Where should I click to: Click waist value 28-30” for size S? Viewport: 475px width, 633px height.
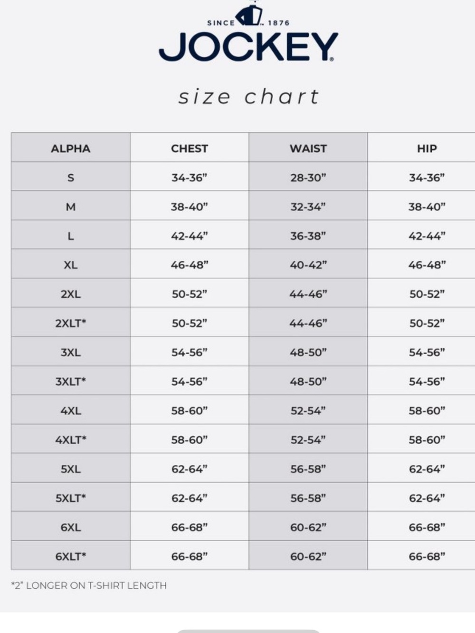[308, 178]
